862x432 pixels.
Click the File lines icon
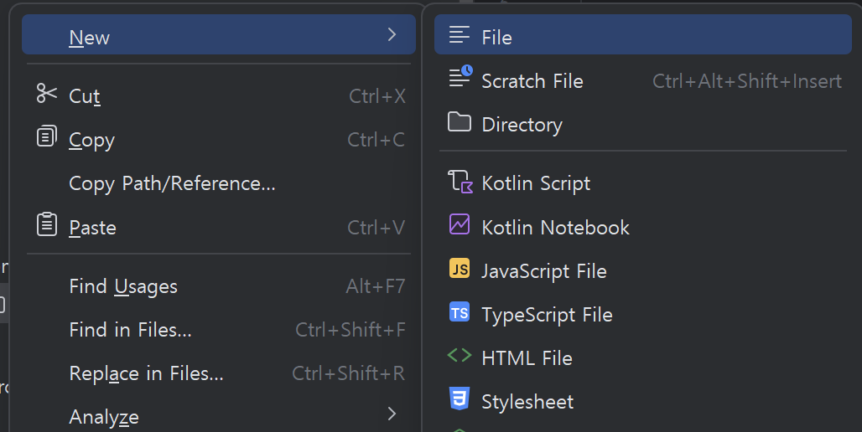click(x=460, y=35)
